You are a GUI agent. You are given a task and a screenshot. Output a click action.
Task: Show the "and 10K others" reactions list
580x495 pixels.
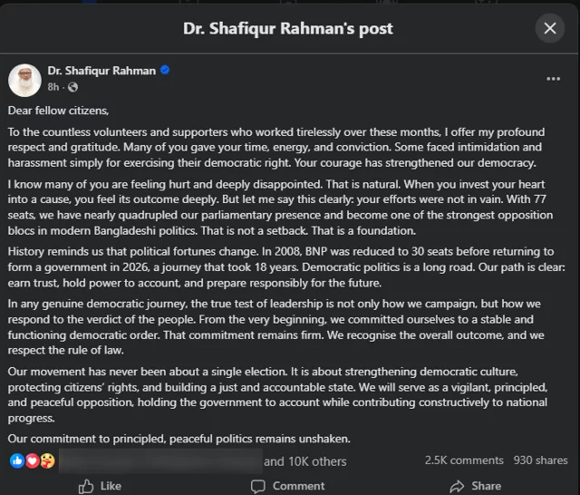(x=304, y=461)
